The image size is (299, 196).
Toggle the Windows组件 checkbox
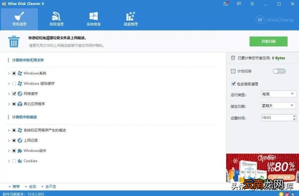(x=14, y=151)
